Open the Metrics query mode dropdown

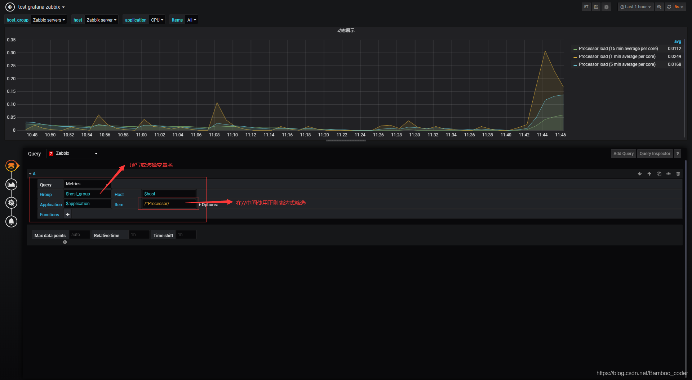click(87, 184)
